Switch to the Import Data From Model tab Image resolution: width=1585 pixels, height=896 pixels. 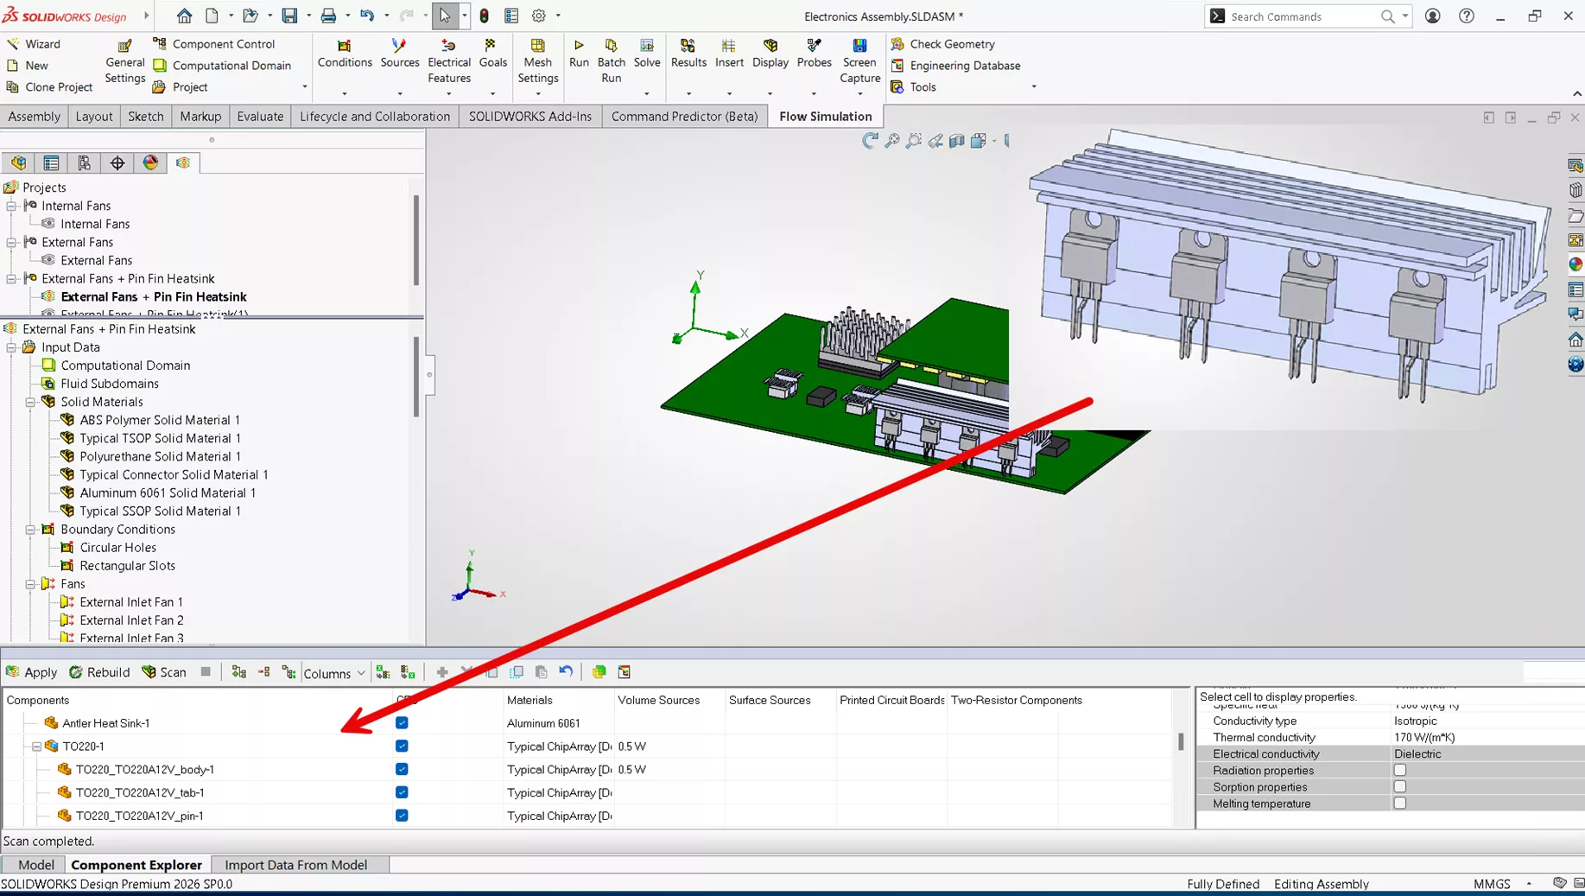tap(296, 864)
